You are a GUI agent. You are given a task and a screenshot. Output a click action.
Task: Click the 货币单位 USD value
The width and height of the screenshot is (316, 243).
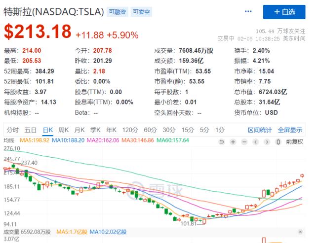(x=271, y=113)
